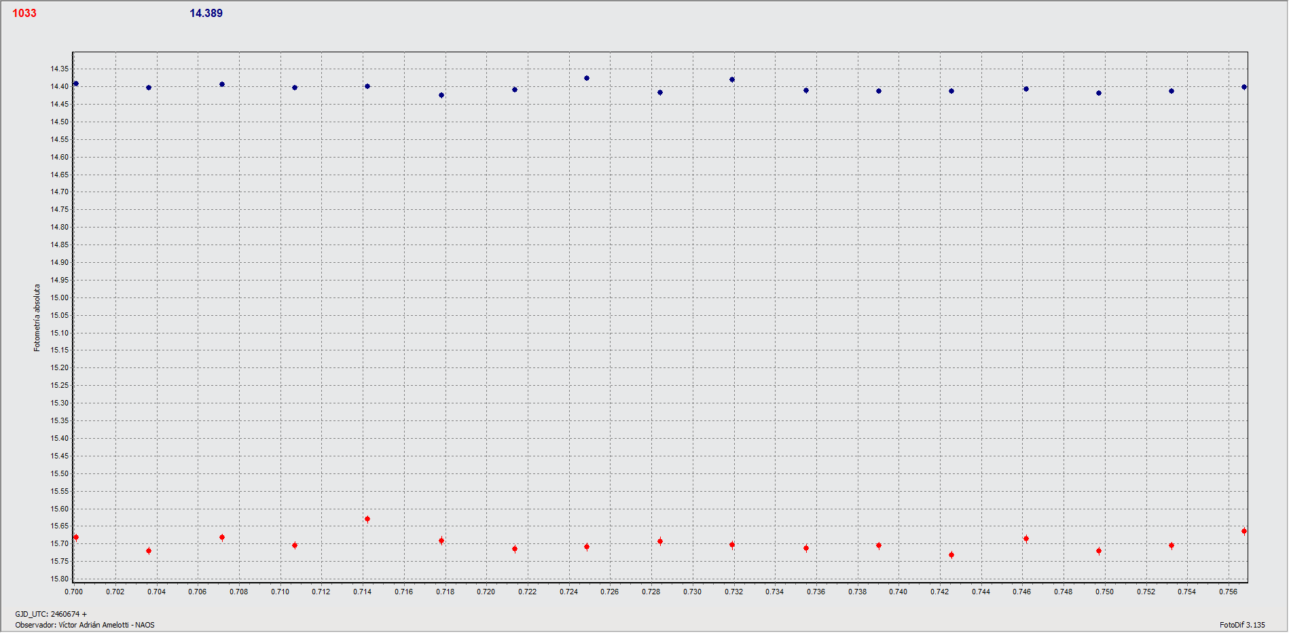Screen dimensions: 1289x633
Task: Click the 0.740 x-axis tick label
Action: click(x=898, y=592)
